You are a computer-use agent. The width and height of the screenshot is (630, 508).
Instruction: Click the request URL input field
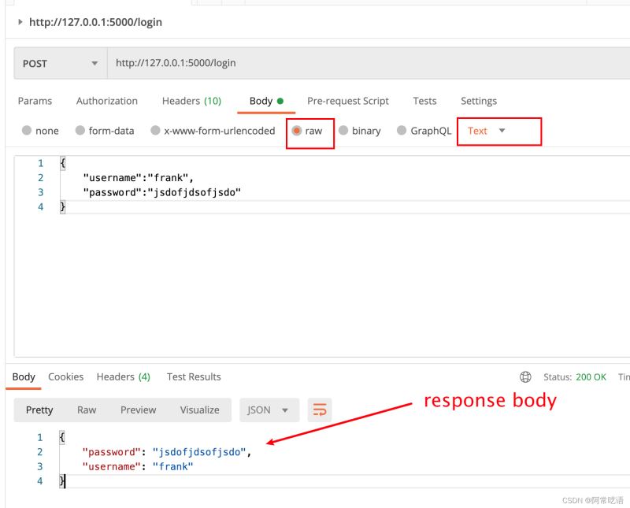point(362,63)
